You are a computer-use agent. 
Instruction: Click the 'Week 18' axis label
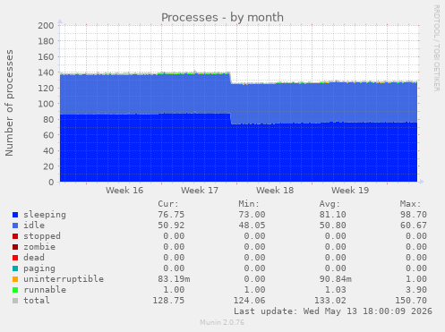(x=275, y=191)
